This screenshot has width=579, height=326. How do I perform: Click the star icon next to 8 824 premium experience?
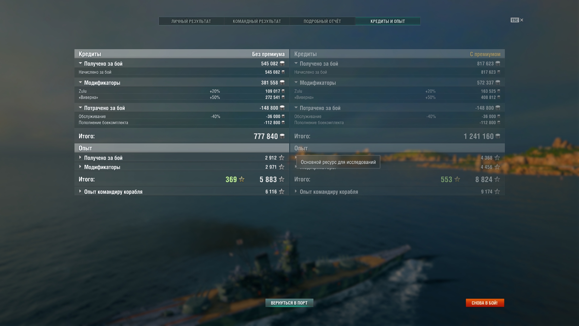(497, 179)
